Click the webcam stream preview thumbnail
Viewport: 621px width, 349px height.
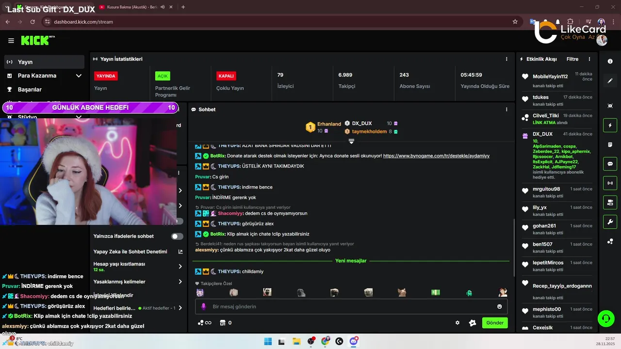88,172
